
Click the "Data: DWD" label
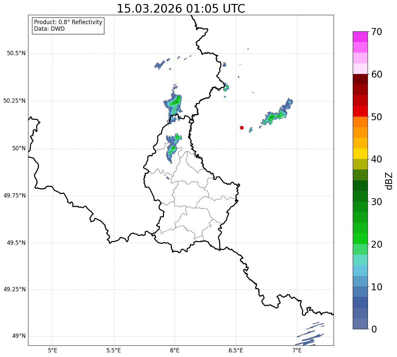coord(49,29)
